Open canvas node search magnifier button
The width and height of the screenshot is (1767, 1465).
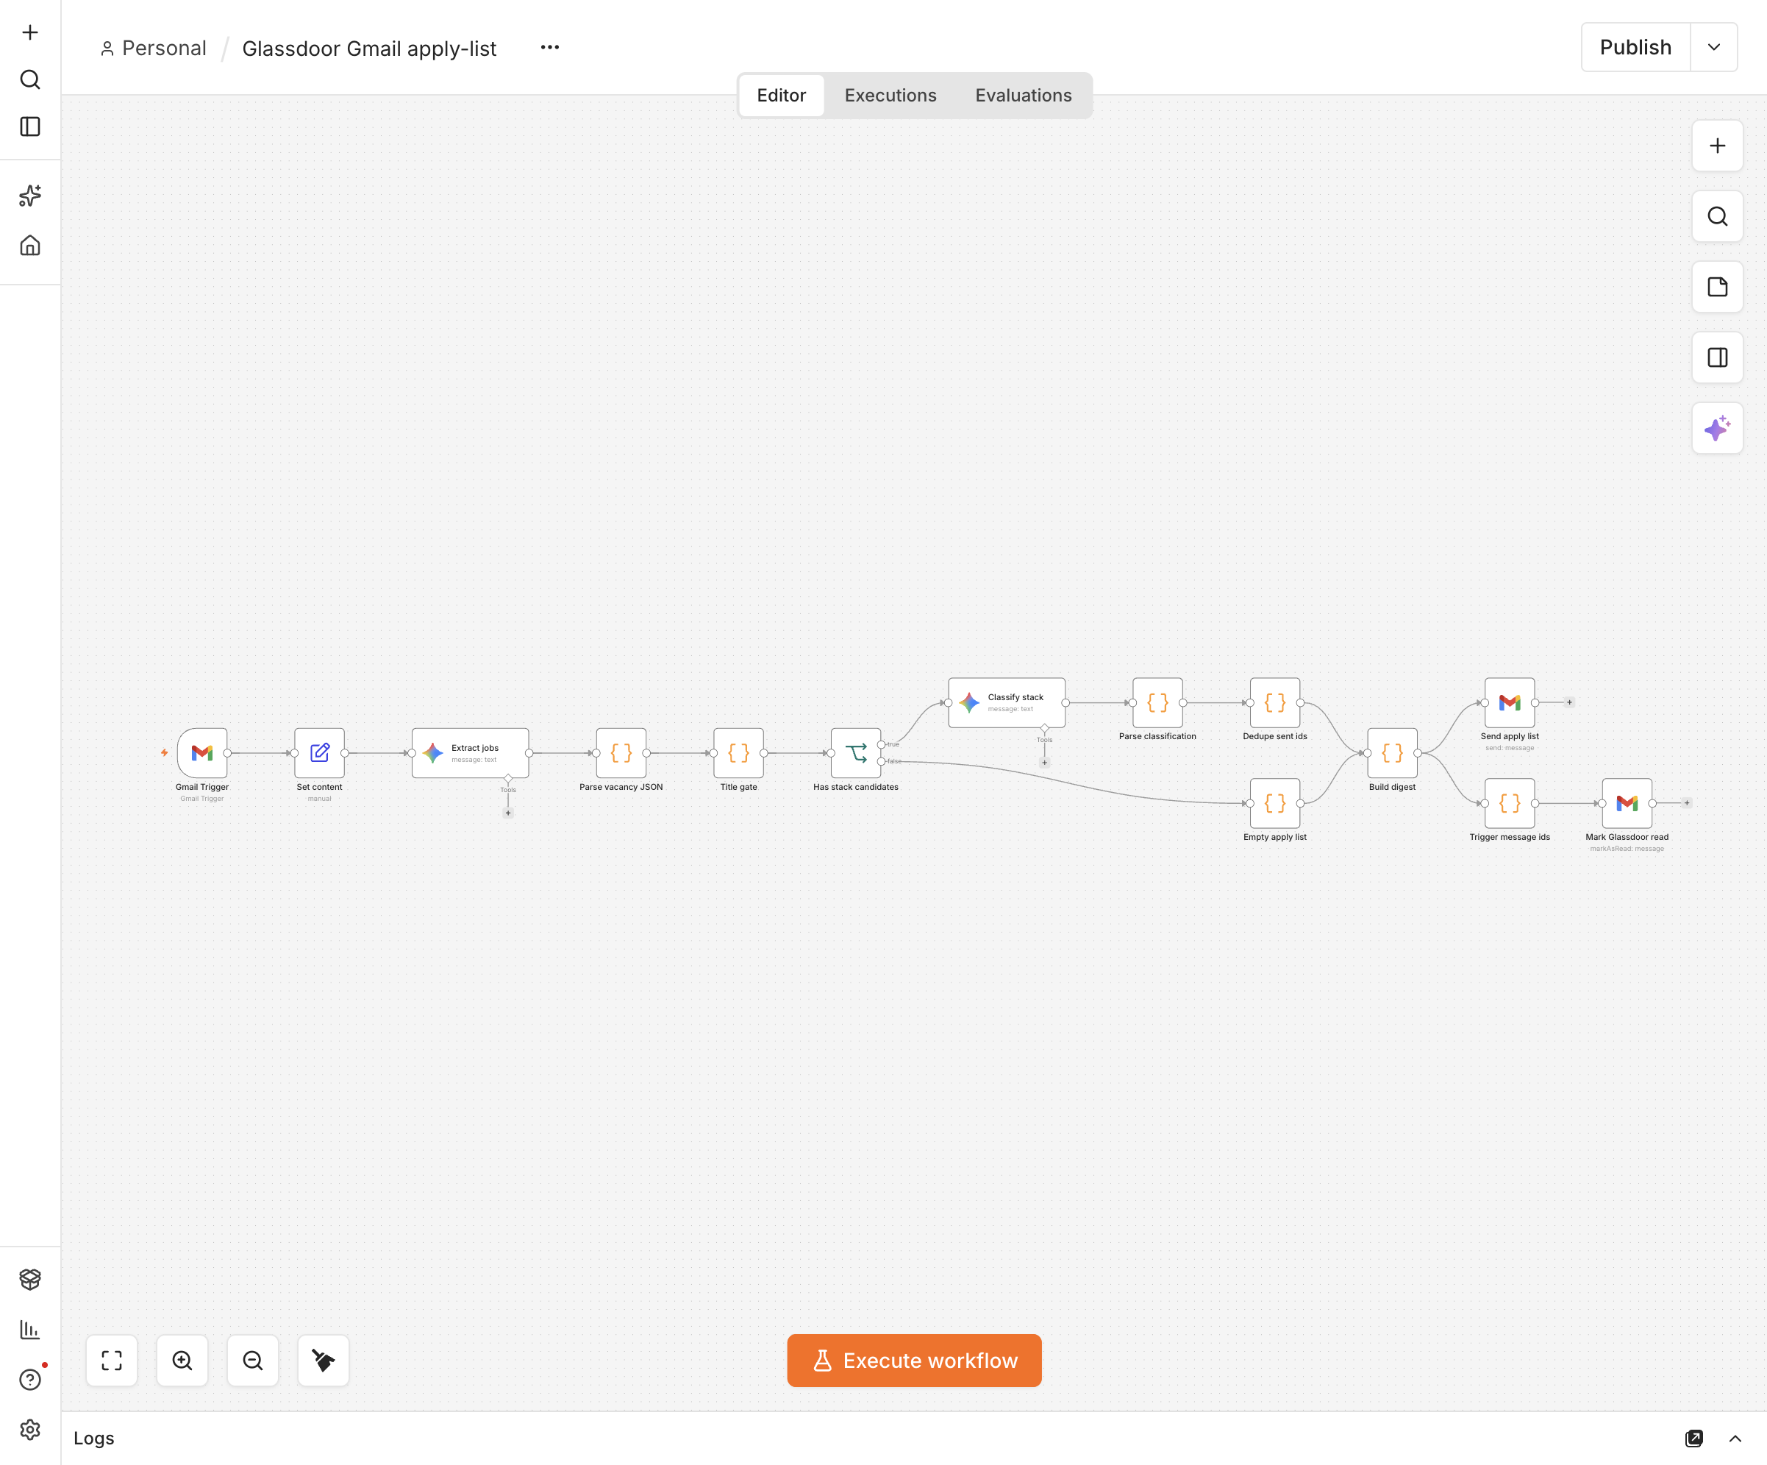1717,216
